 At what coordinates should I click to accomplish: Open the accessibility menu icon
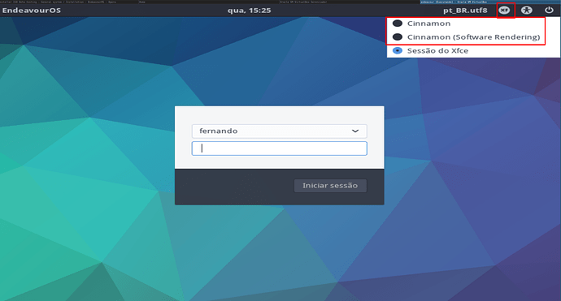[526, 11]
